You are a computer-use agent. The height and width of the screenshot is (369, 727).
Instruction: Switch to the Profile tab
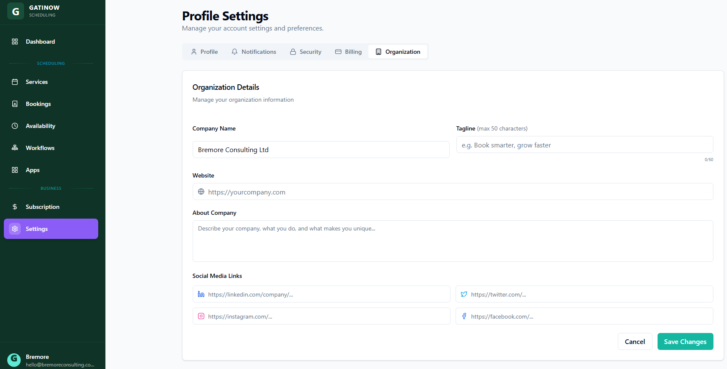(x=205, y=52)
